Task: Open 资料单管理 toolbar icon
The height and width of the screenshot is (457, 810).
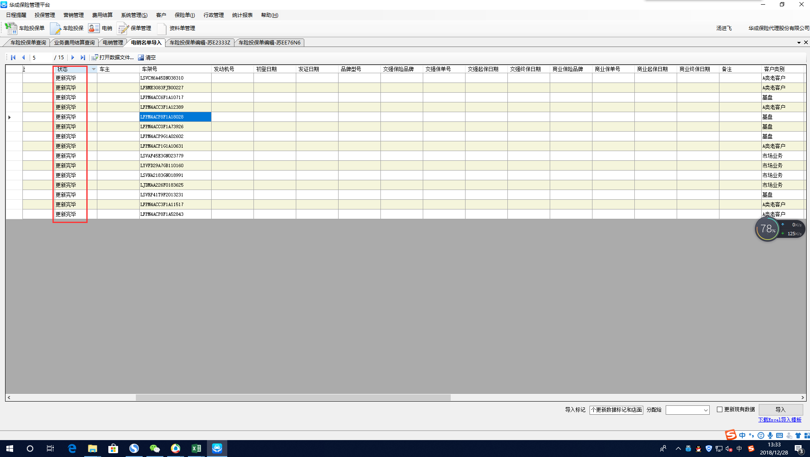Action: click(176, 28)
